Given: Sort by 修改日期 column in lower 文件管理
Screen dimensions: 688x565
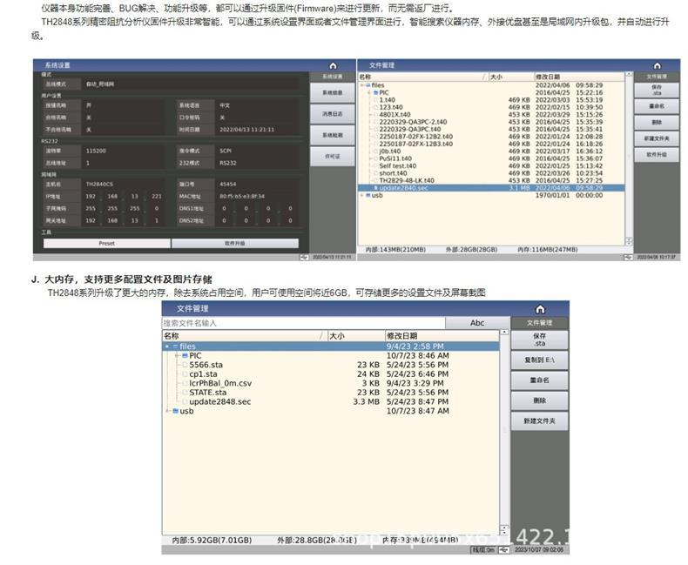Looking at the screenshot, I should point(442,336).
